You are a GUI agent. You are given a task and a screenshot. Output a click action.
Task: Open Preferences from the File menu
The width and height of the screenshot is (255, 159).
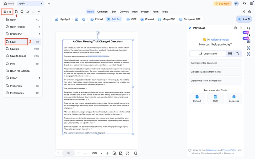click(x=23, y=93)
